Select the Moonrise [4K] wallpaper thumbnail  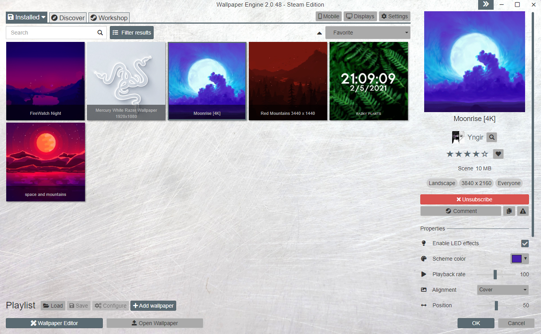tap(207, 81)
